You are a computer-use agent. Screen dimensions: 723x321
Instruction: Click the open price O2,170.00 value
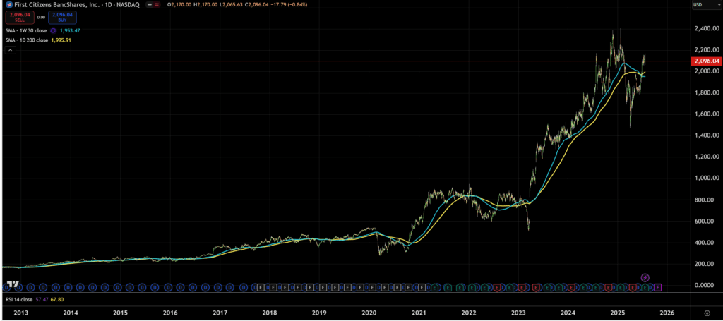coord(179,5)
